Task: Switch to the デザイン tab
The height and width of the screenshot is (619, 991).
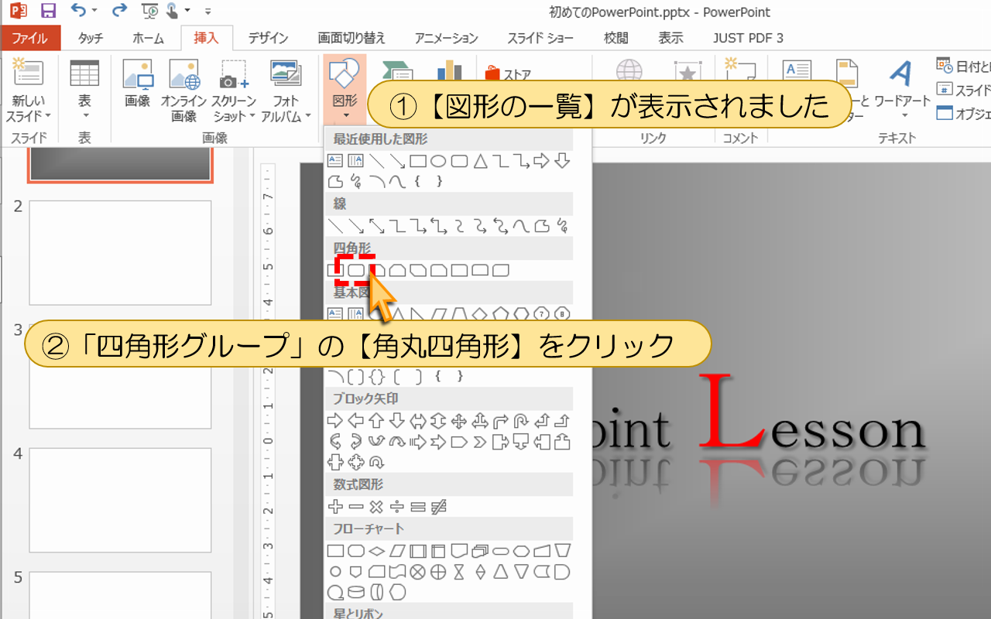Action: click(269, 38)
